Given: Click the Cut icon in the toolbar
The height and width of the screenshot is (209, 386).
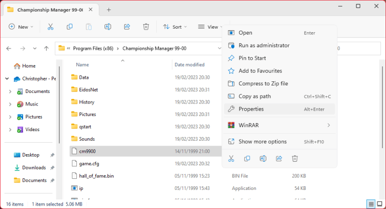Looking at the screenshot, I should [50, 27].
